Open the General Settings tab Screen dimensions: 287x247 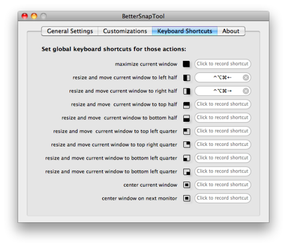[x=70, y=31]
